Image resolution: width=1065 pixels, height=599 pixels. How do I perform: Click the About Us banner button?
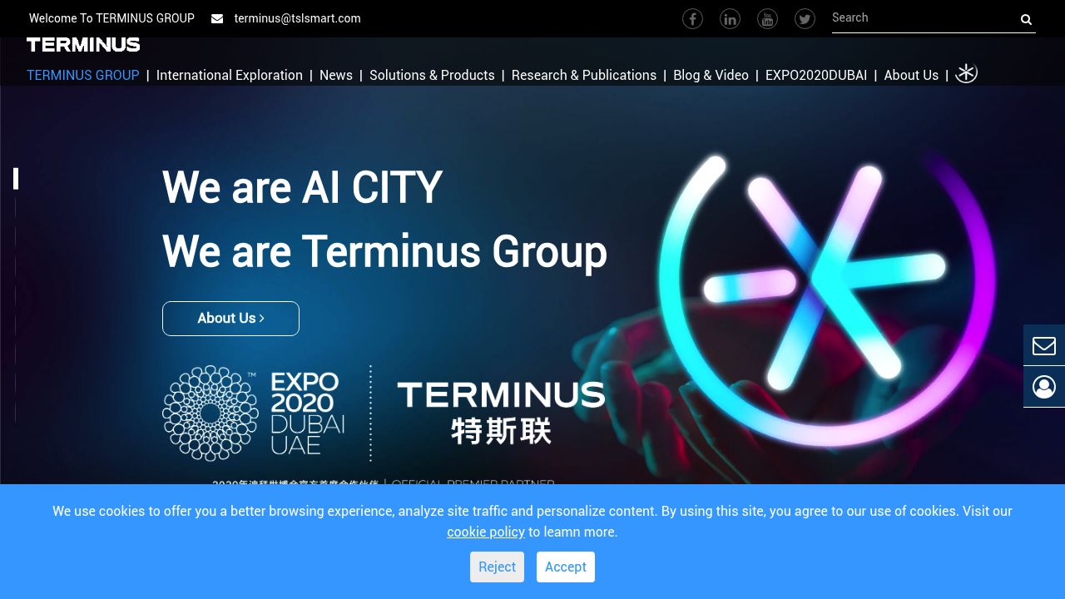coord(230,319)
